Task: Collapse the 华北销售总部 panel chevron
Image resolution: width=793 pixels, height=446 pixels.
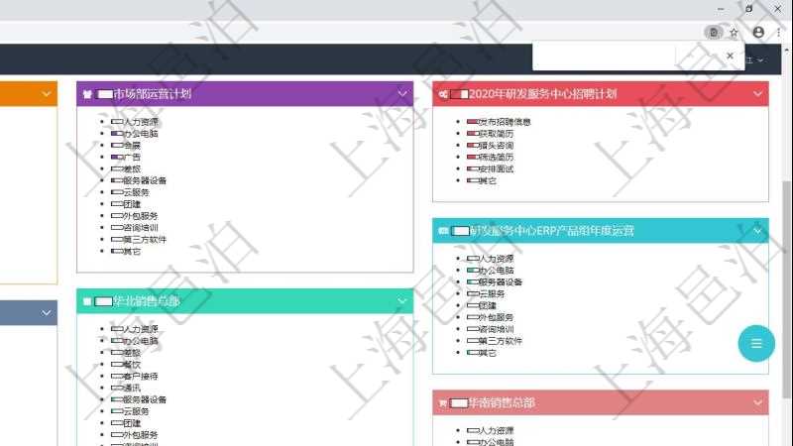Action: pos(402,301)
